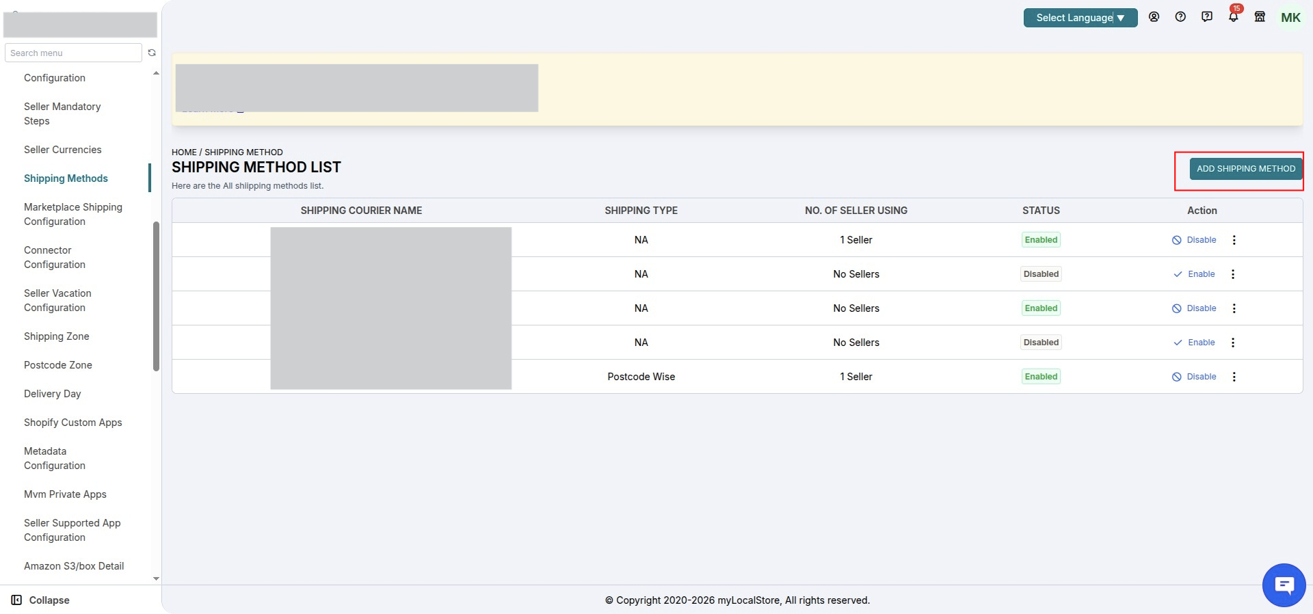
Task: Click the sidebar scrollbar thumb
Action: point(156,296)
